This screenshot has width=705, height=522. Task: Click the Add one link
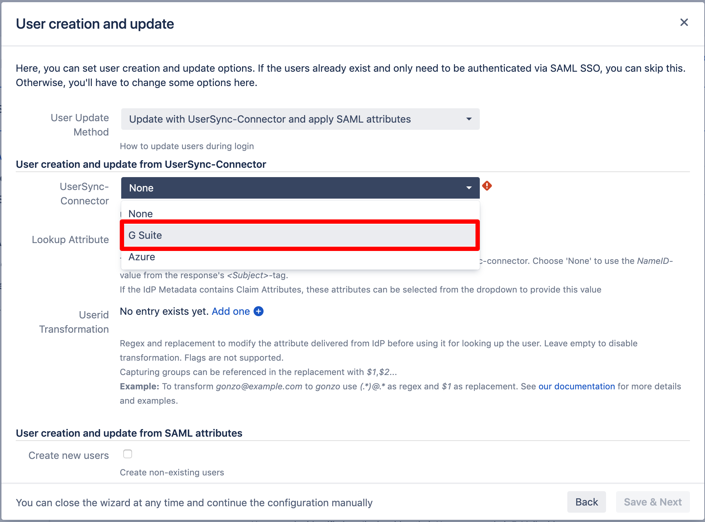point(231,311)
